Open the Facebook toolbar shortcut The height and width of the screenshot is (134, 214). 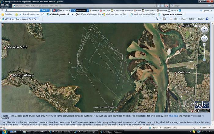(63, 10)
